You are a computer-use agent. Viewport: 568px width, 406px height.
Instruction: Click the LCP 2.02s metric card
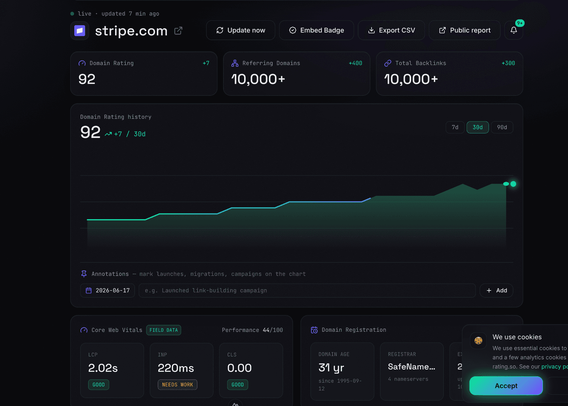[112, 370]
